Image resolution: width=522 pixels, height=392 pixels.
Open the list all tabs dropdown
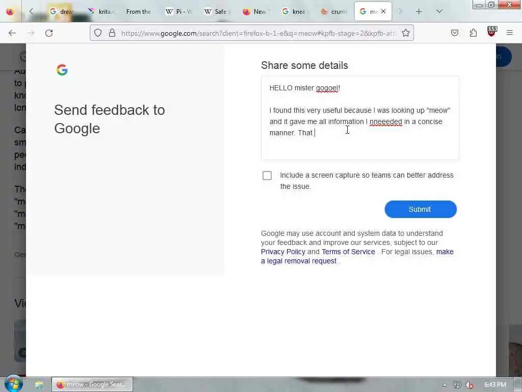439,11
